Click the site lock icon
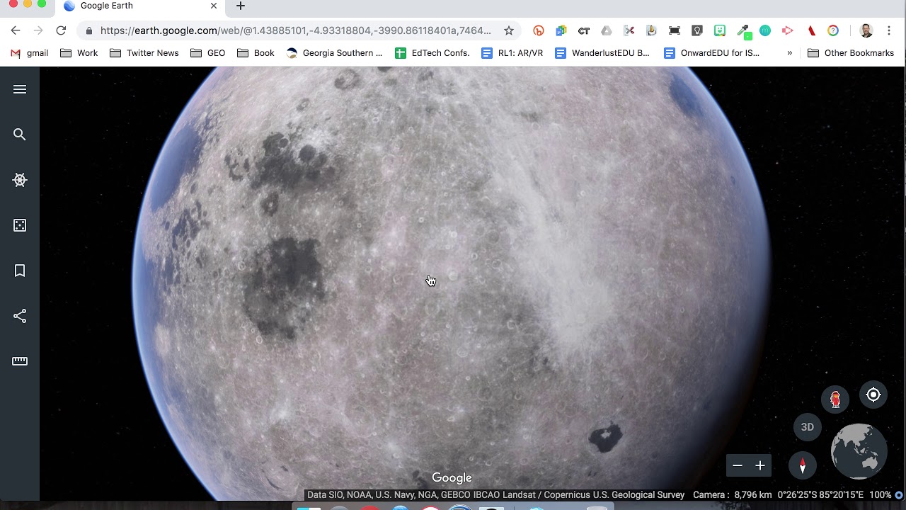 pos(89,30)
